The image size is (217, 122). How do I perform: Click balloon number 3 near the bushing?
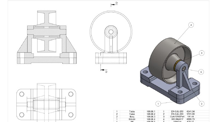point(201,53)
